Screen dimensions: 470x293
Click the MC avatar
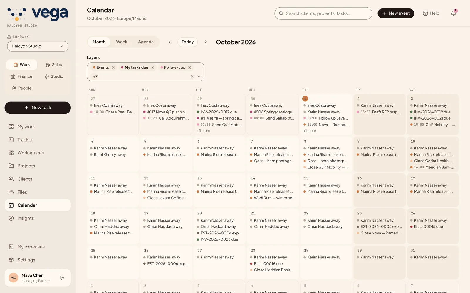coord(14,278)
